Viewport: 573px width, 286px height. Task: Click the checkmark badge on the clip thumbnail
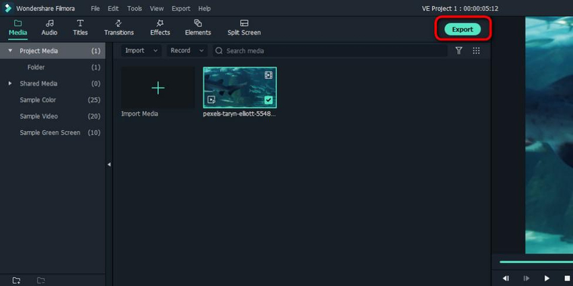[268, 100]
